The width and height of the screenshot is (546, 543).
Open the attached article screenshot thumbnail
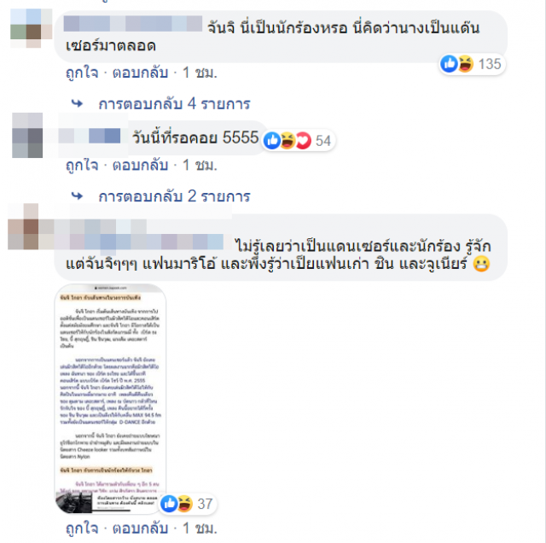tap(110, 399)
